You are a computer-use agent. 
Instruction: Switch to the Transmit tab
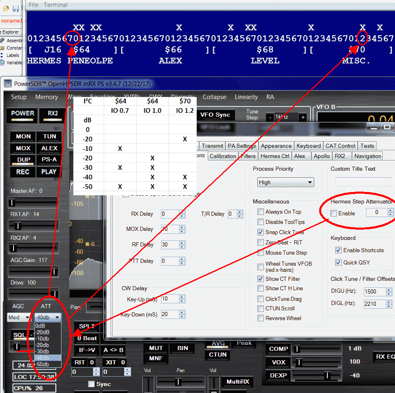click(212, 146)
